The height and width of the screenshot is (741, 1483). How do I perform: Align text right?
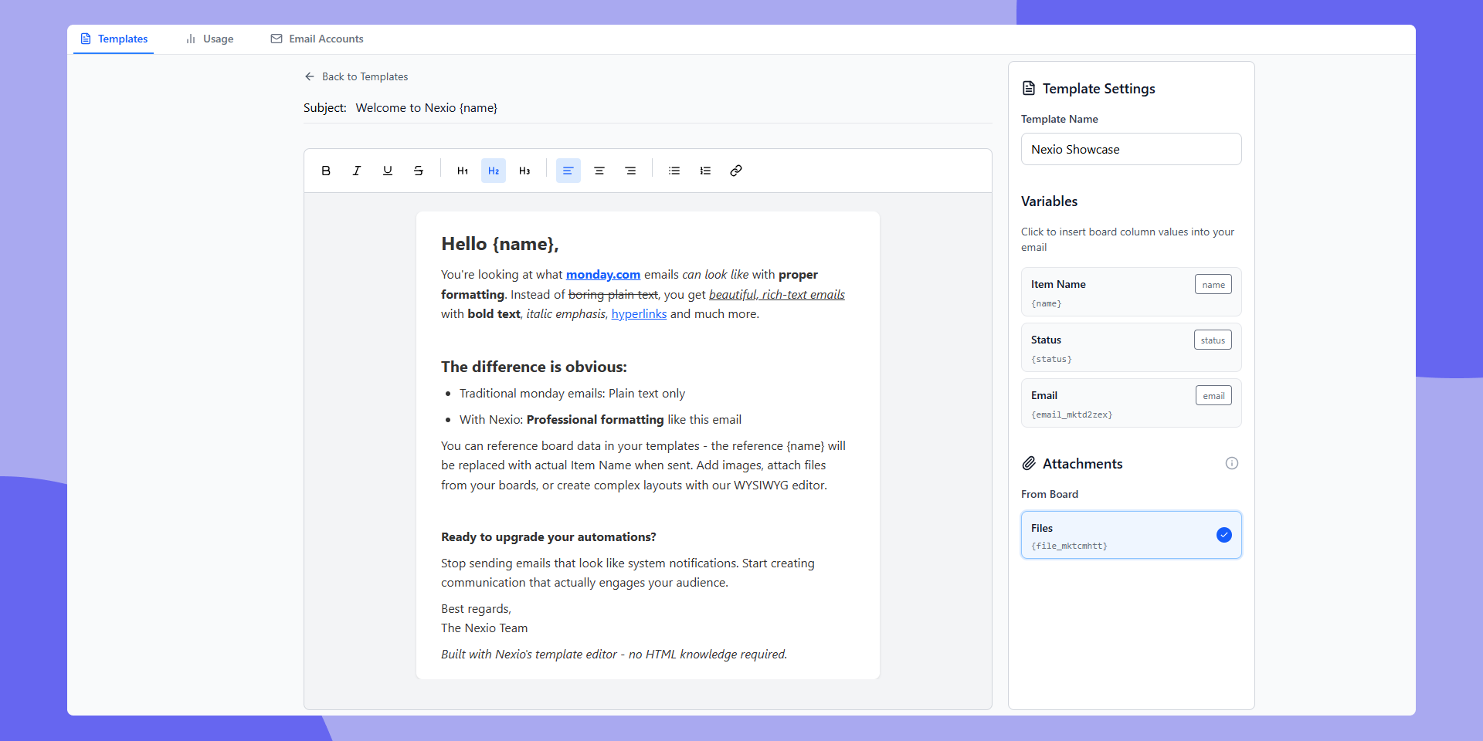630,171
